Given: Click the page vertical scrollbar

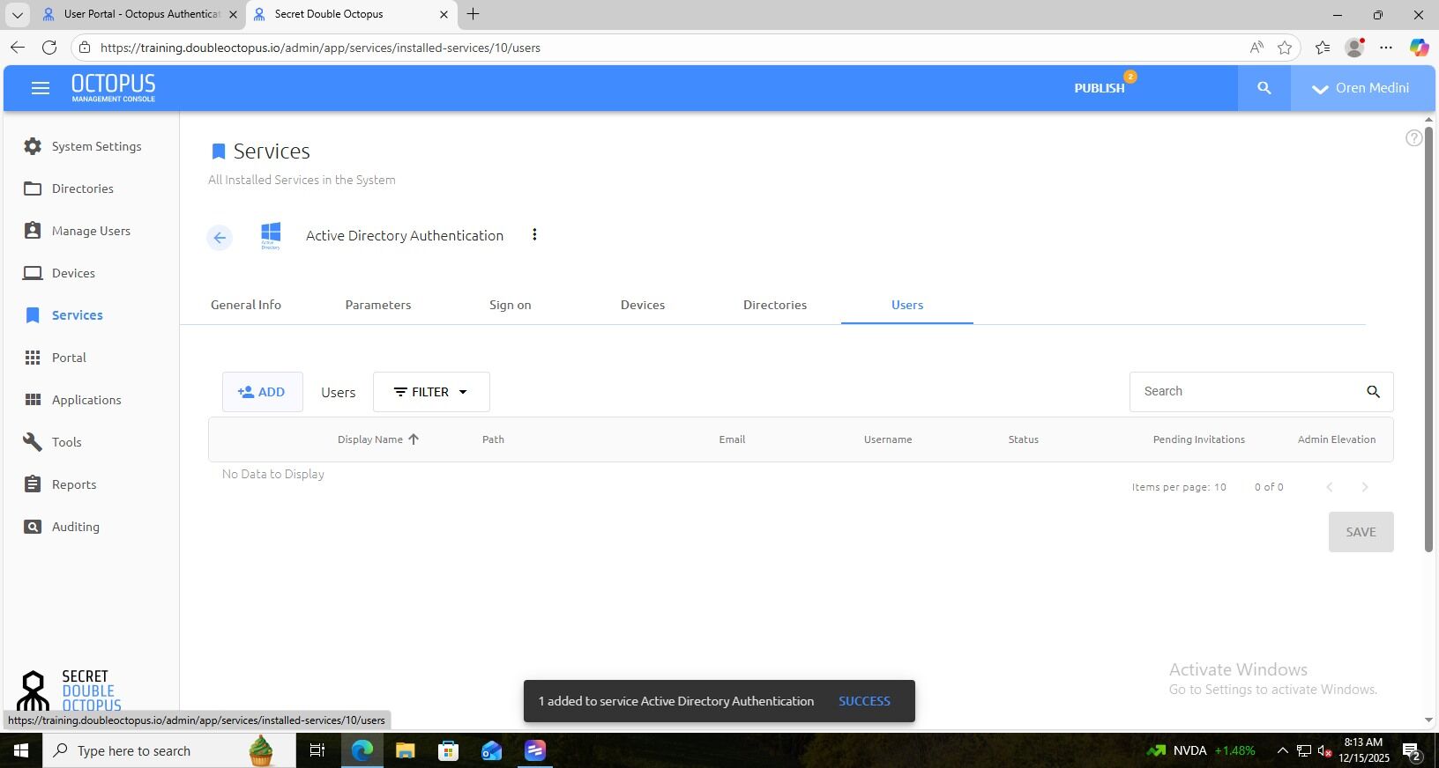Looking at the screenshot, I should (1428, 339).
